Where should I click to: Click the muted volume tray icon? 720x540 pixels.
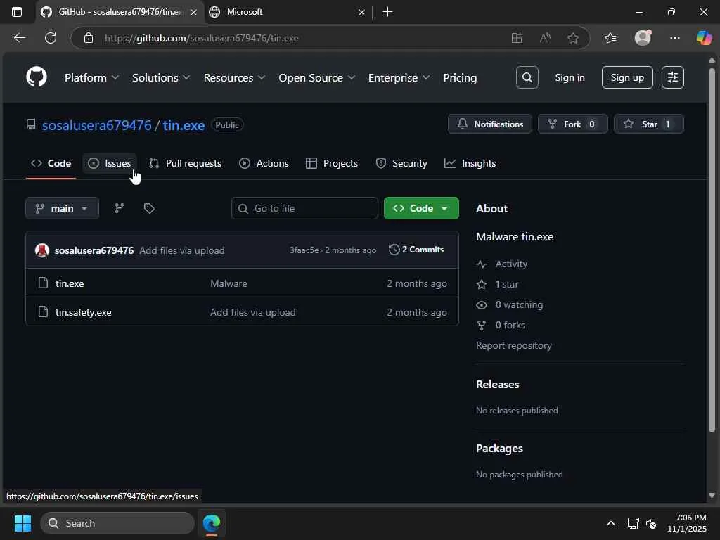coord(650,523)
